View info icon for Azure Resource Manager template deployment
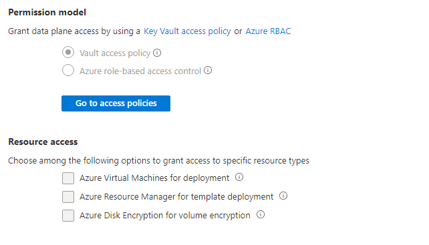Image resolution: width=429 pixels, height=245 pixels. 283,196
